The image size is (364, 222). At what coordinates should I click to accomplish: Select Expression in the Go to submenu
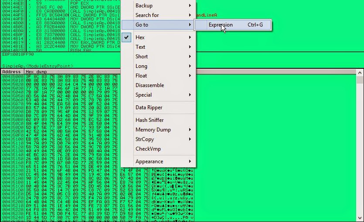[233, 25]
